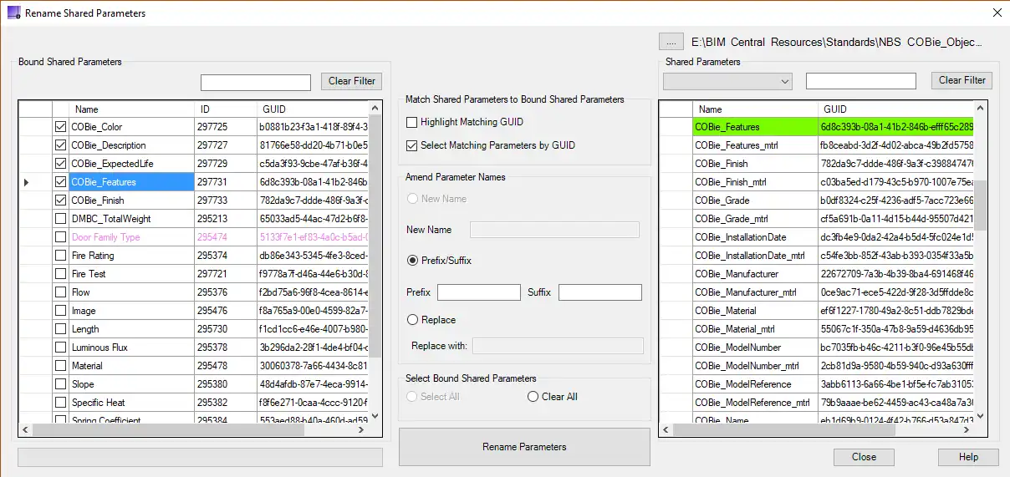Image resolution: width=1010 pixels, height=477 pixels.
Task: Sort bound parameters by ID column header
Action: [x=226, y=109]
